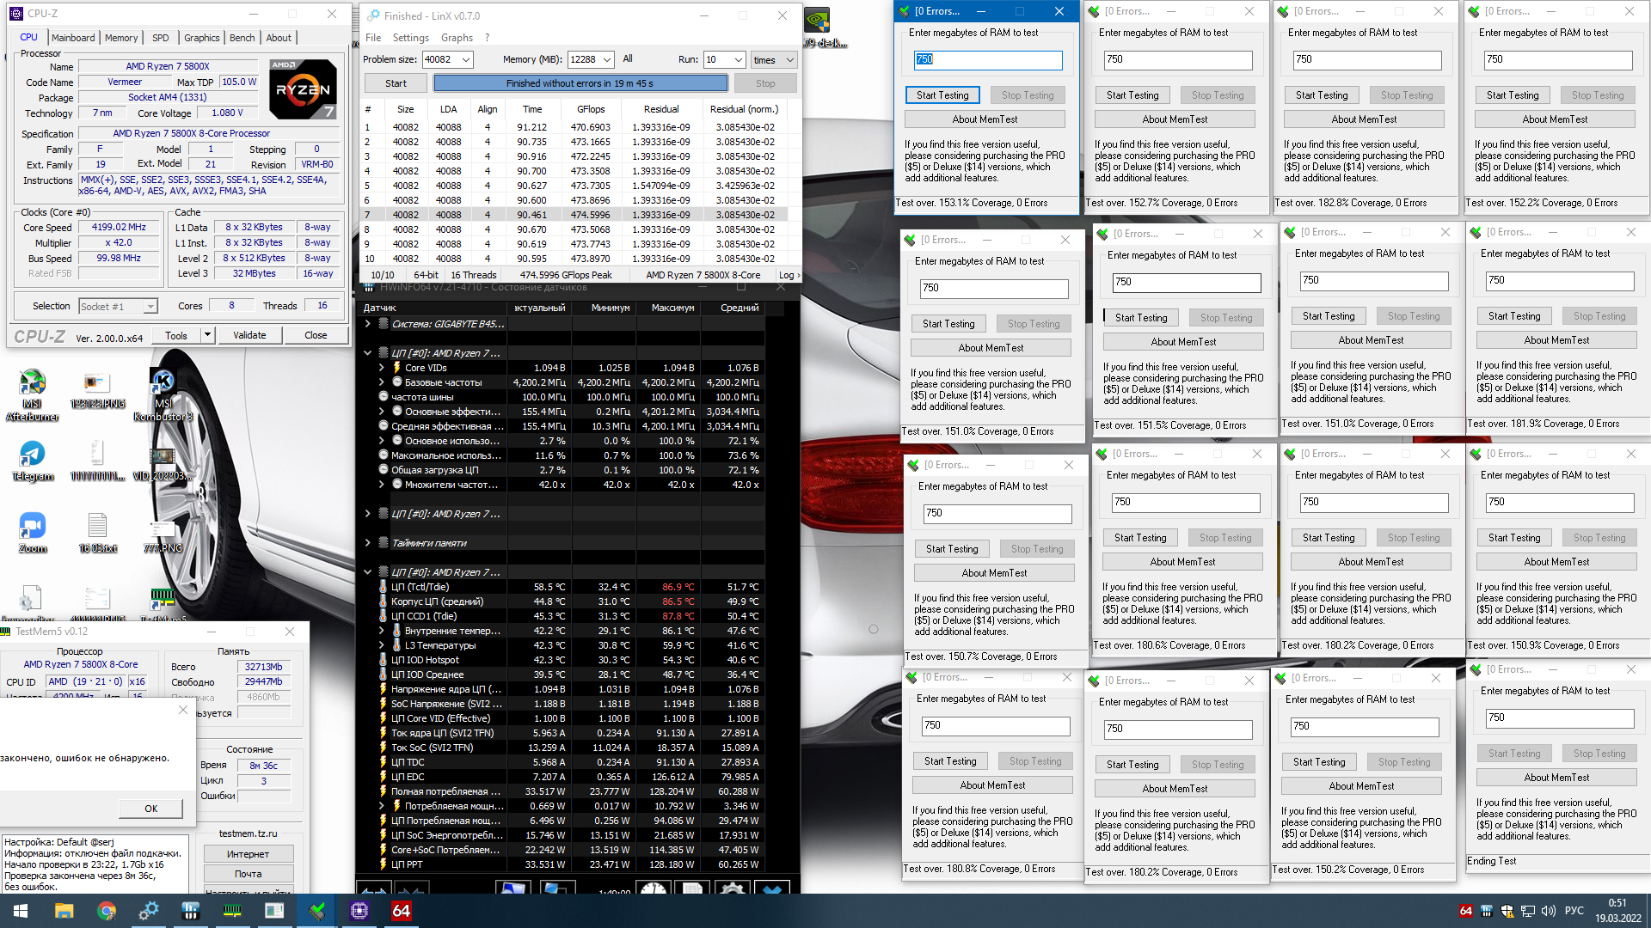1651x928 pixels.
Task: Open the Graphs menu in LinX
Action: click(x=457, y=38)
